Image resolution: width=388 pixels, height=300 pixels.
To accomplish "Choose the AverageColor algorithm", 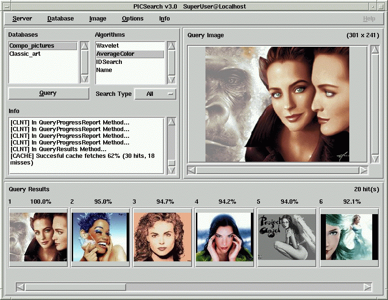I will (130, 54).
